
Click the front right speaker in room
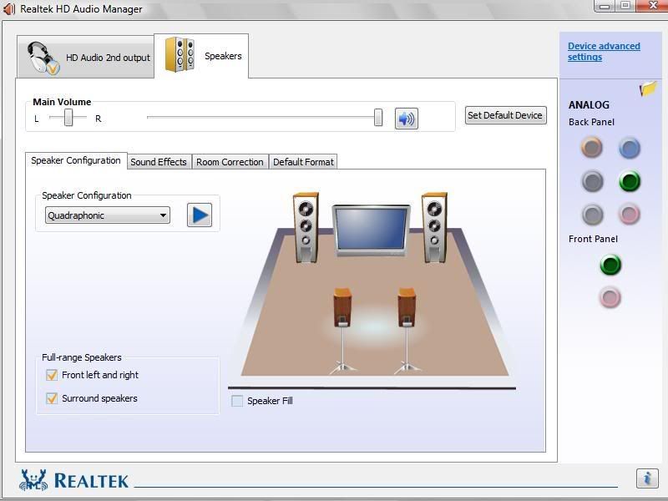[x=435, y=227]
